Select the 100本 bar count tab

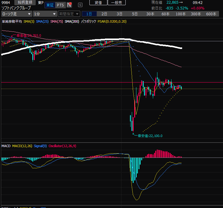[x=181, y=14]
